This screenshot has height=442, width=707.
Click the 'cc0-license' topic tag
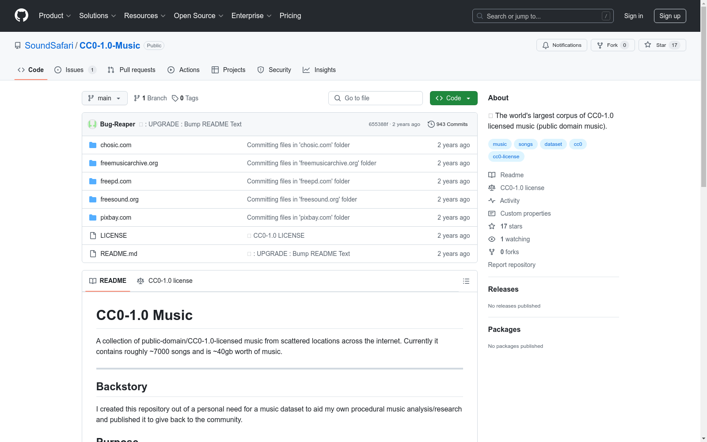506,156
